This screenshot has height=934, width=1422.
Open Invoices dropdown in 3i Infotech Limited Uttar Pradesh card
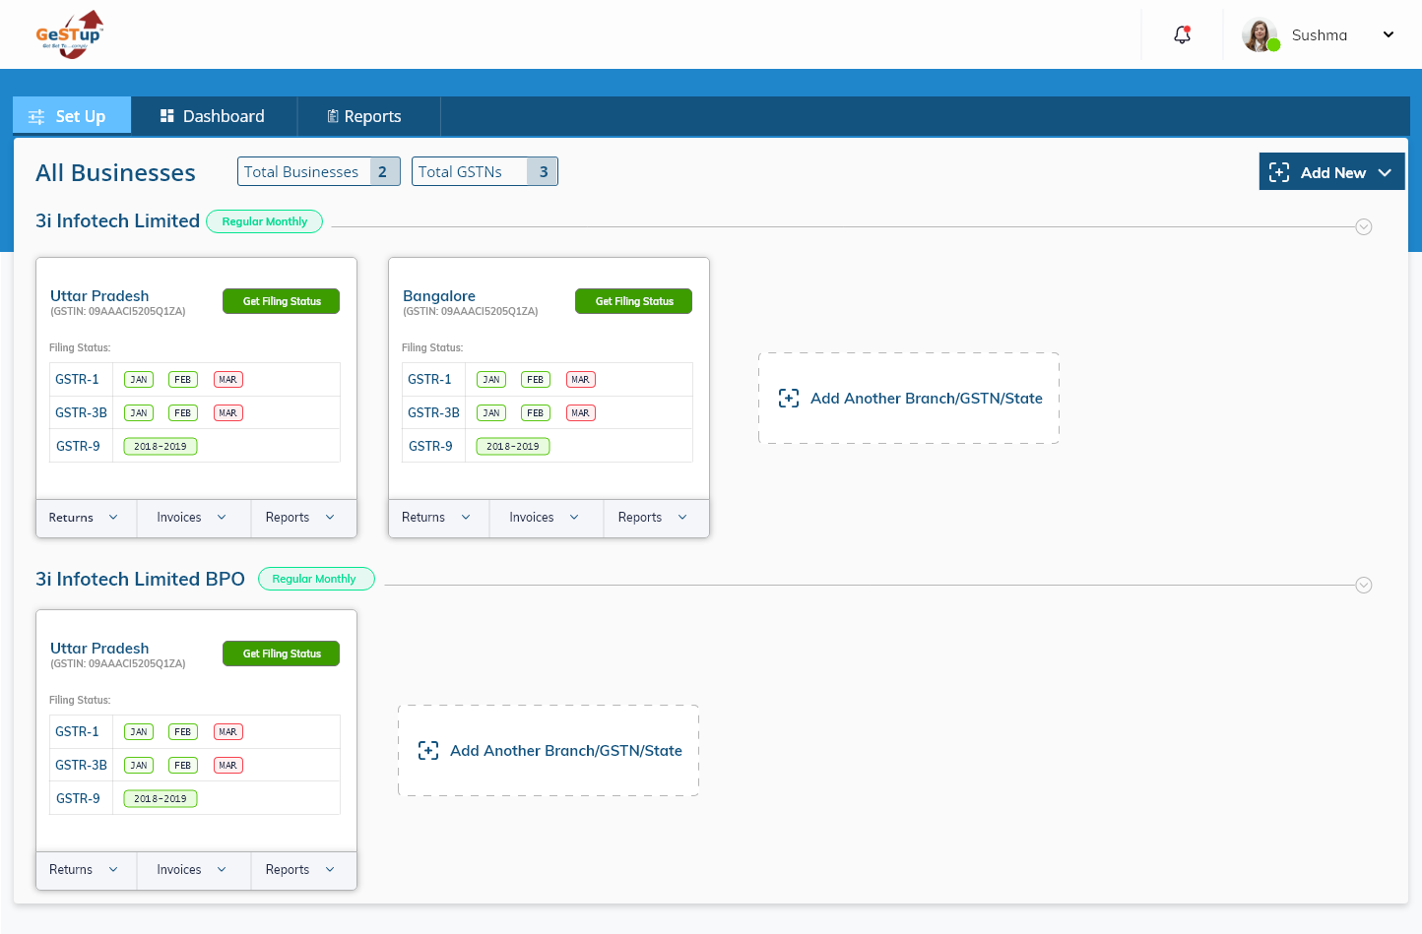click(x=191, y=518)
